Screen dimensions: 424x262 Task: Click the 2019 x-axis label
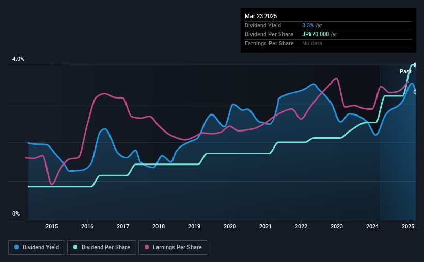click(x=194, y=226)
